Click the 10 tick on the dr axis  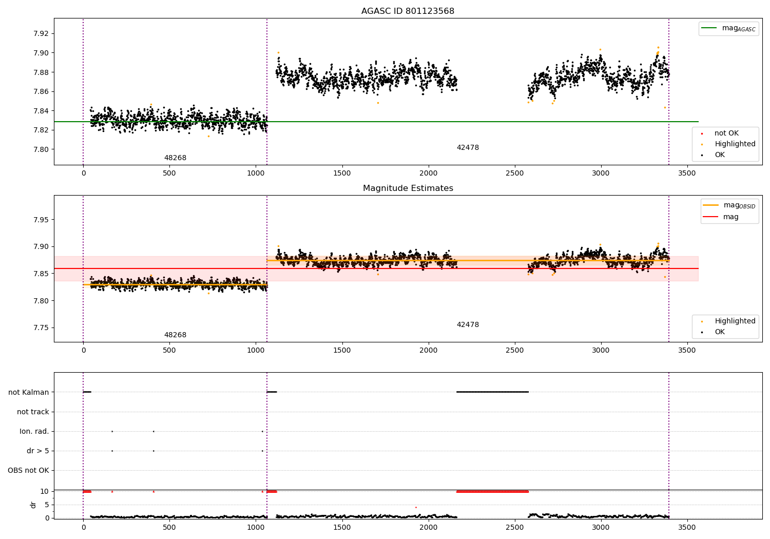[x=45, y=492]
